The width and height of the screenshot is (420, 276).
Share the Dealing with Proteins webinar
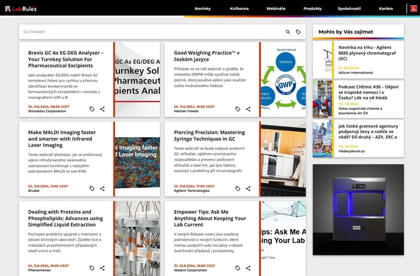click(102, 268)
